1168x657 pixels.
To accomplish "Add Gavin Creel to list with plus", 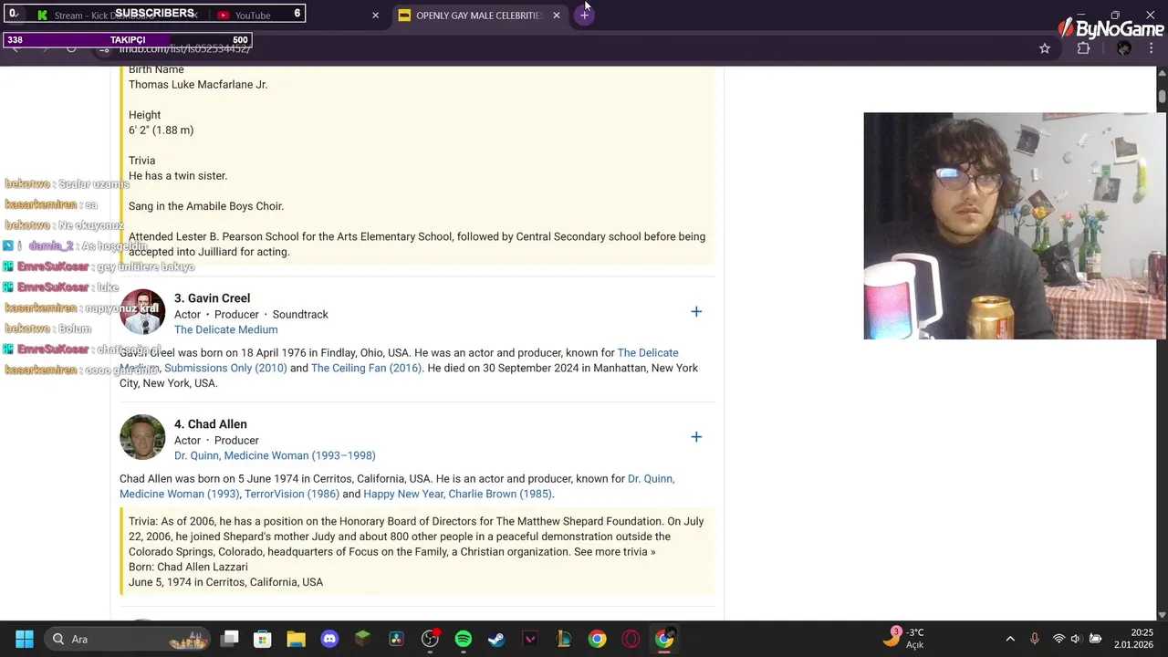I will coord(696,312).
